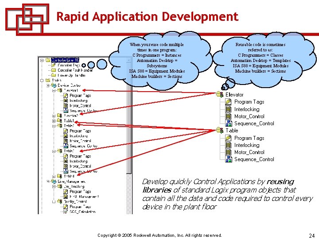Select Interlocking label under library Elevator

247,109
